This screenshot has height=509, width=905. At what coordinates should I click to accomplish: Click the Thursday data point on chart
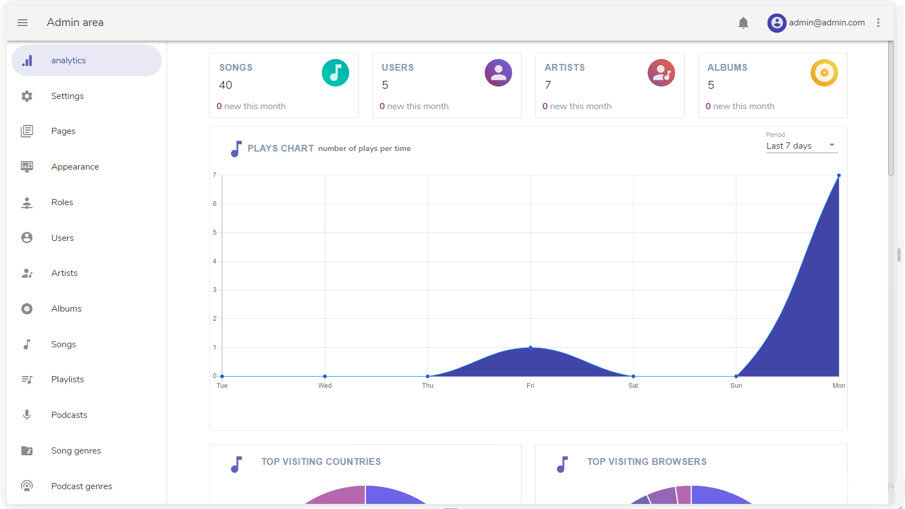[x=428, y=376]
